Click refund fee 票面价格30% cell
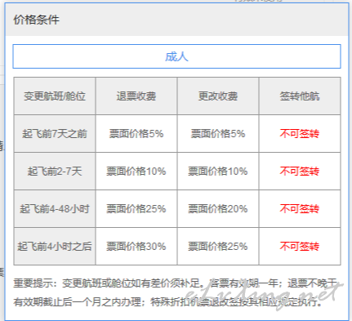Image resolution: width=352 pixels, height=321 pixels. pyautogui.click(x=136, y=247)
